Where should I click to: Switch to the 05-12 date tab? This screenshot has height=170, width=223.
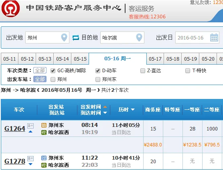point(27,59)
